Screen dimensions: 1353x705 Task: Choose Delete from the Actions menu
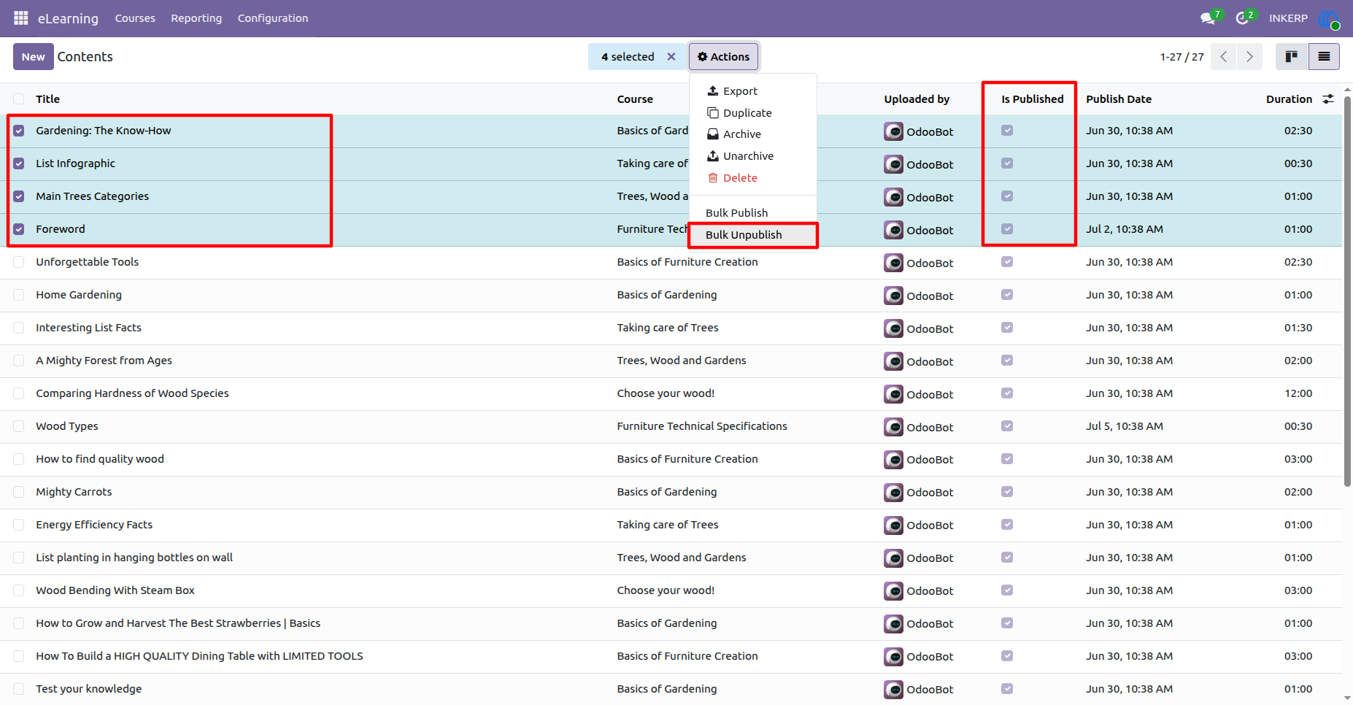click(x=752, y=178)
